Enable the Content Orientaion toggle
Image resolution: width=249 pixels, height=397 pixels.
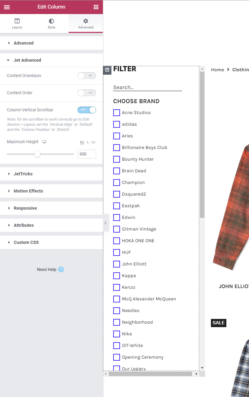(87, 76)
